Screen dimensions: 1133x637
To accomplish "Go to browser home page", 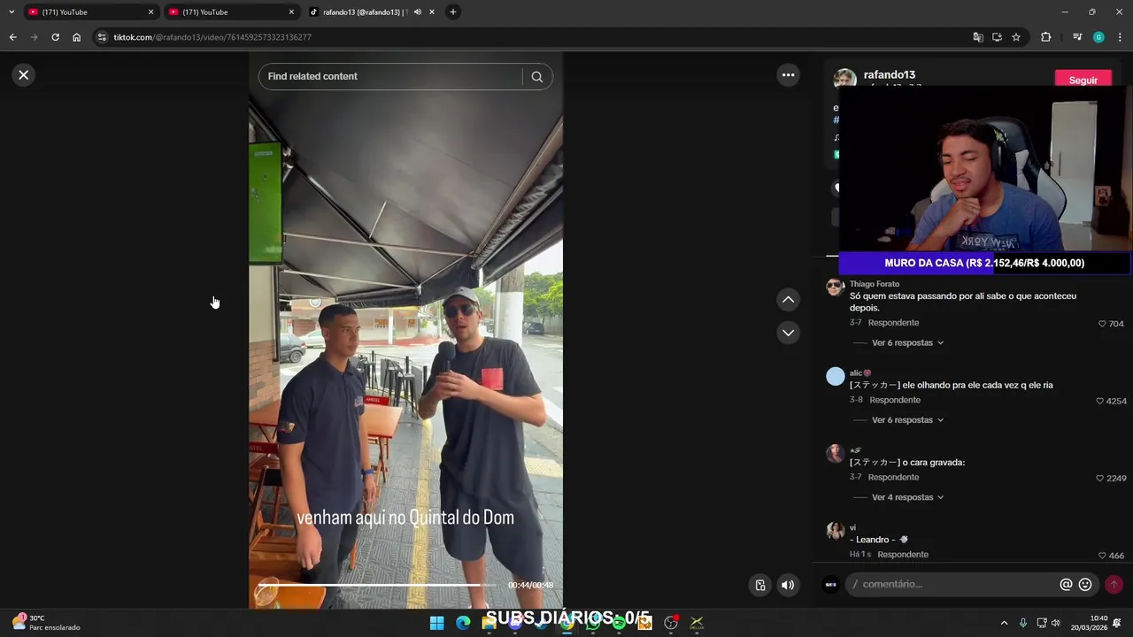I will tap(76, 37).
